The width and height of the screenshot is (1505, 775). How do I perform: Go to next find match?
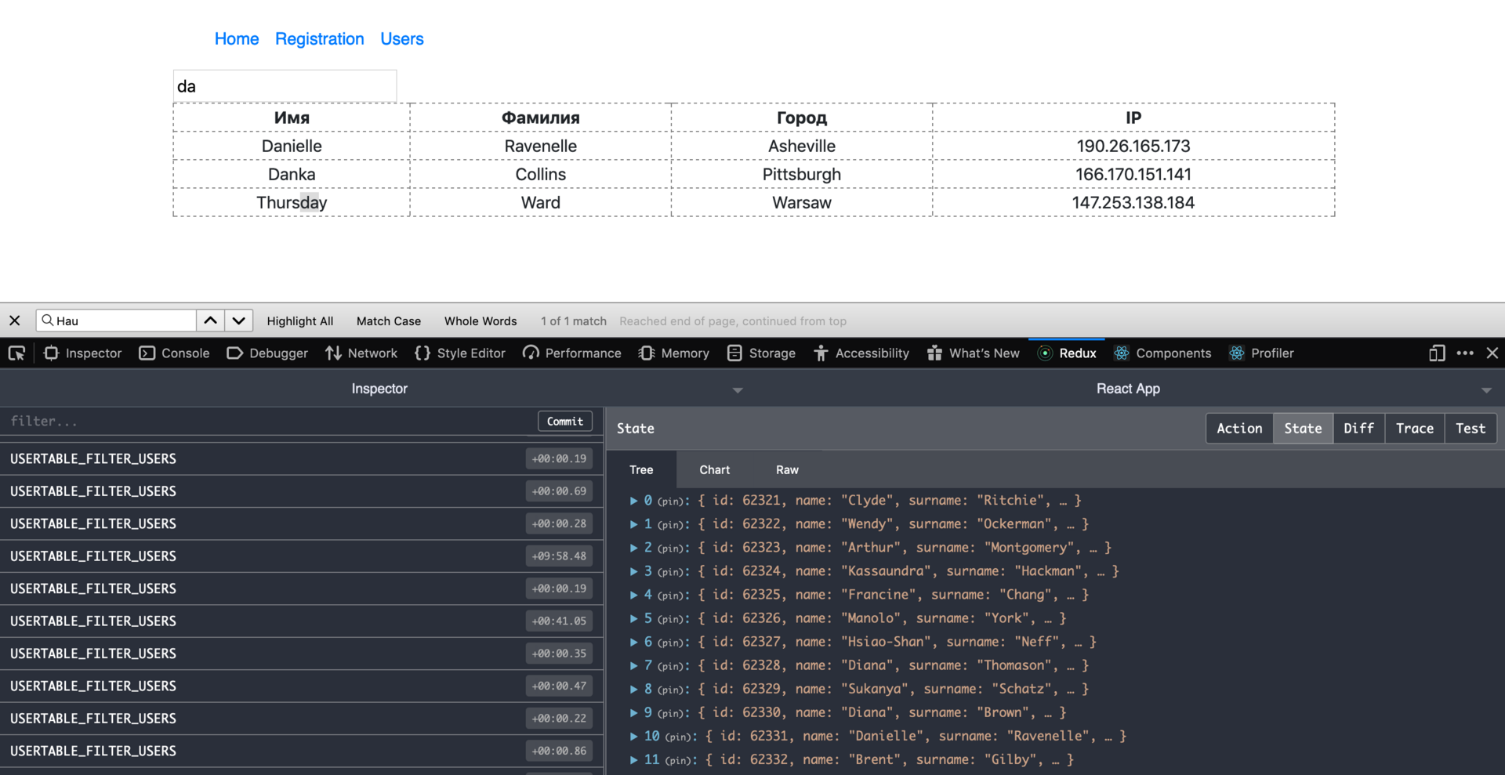pyautogui.click(x=239, y=321)
